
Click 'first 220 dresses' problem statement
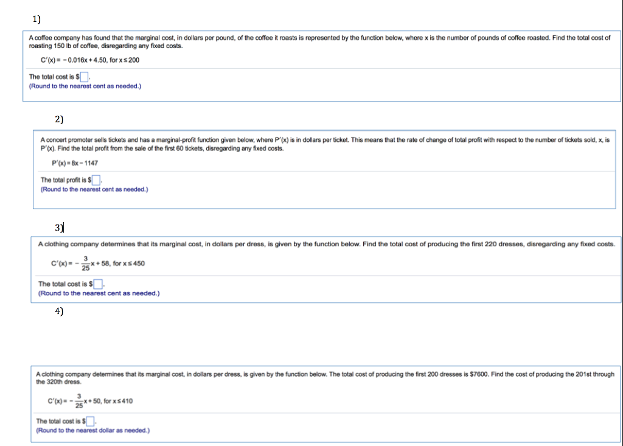pos(327,244)
